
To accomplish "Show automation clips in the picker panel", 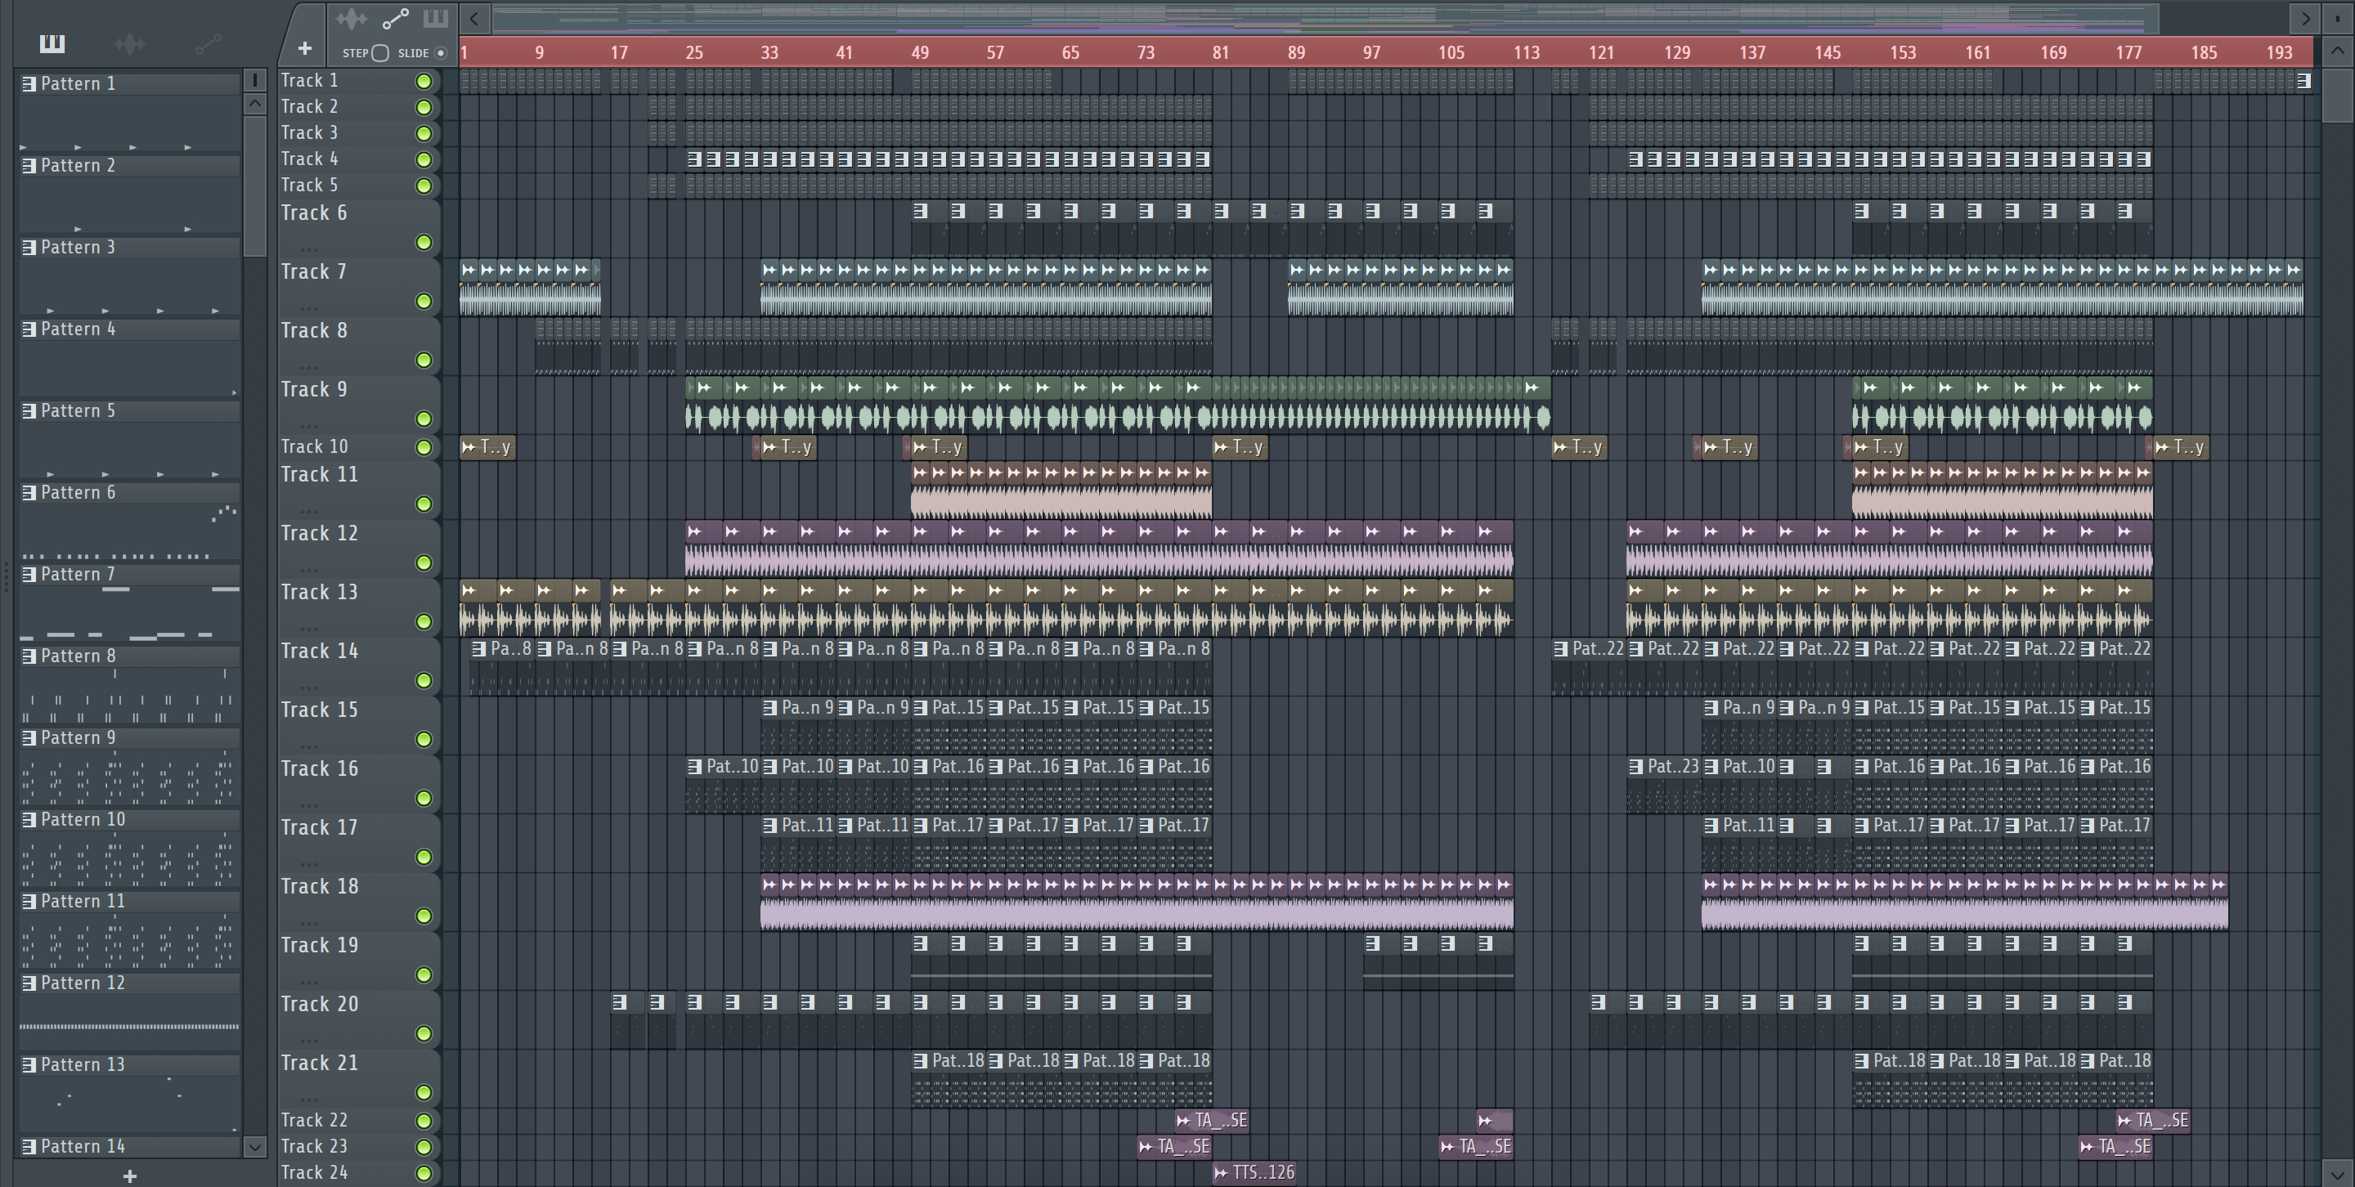I will point(209,43).
